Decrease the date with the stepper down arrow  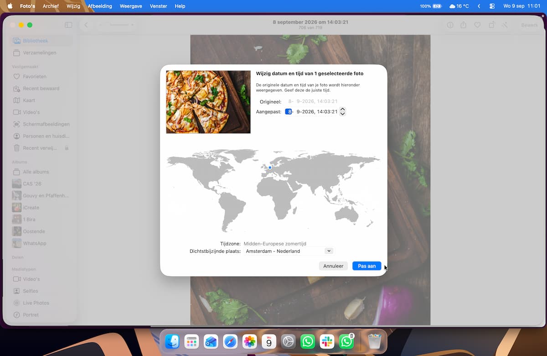point(343,114)
